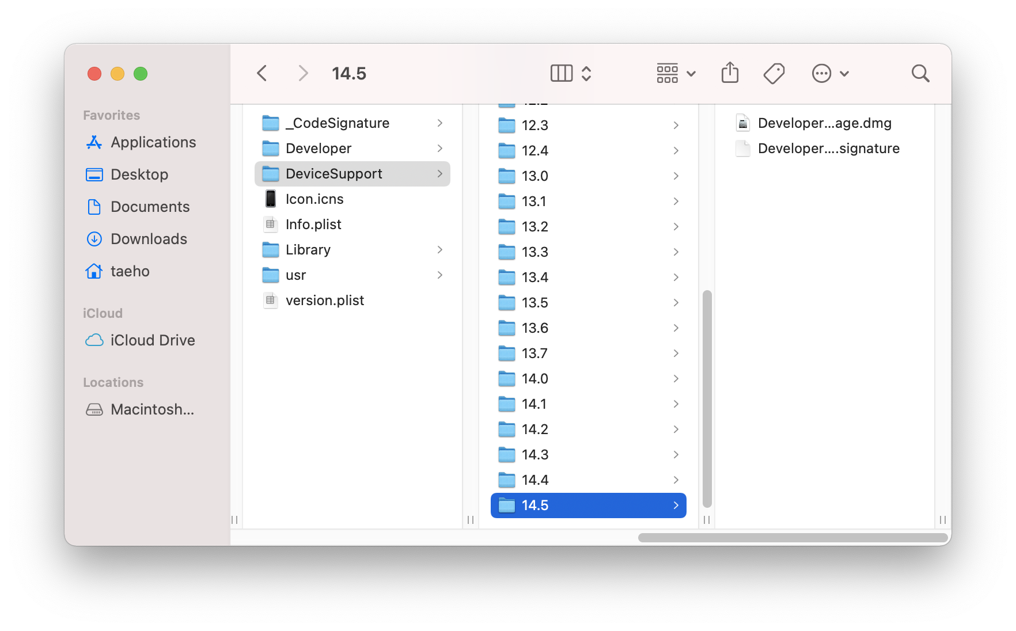Select the 13.3 folder
Screen dimensions: 1016x631
pyautogui.click(x=589, y=252)
